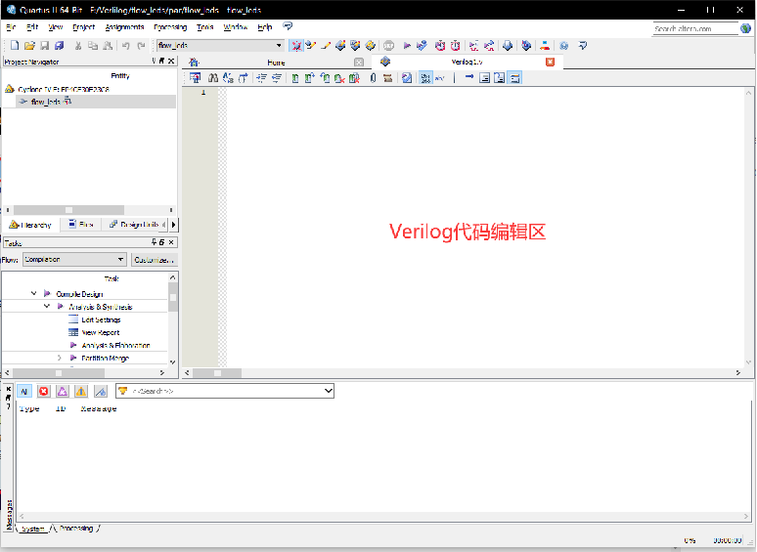Click the Redo arrow icon
The image size is (757, 552).
[x=141, y=45]
